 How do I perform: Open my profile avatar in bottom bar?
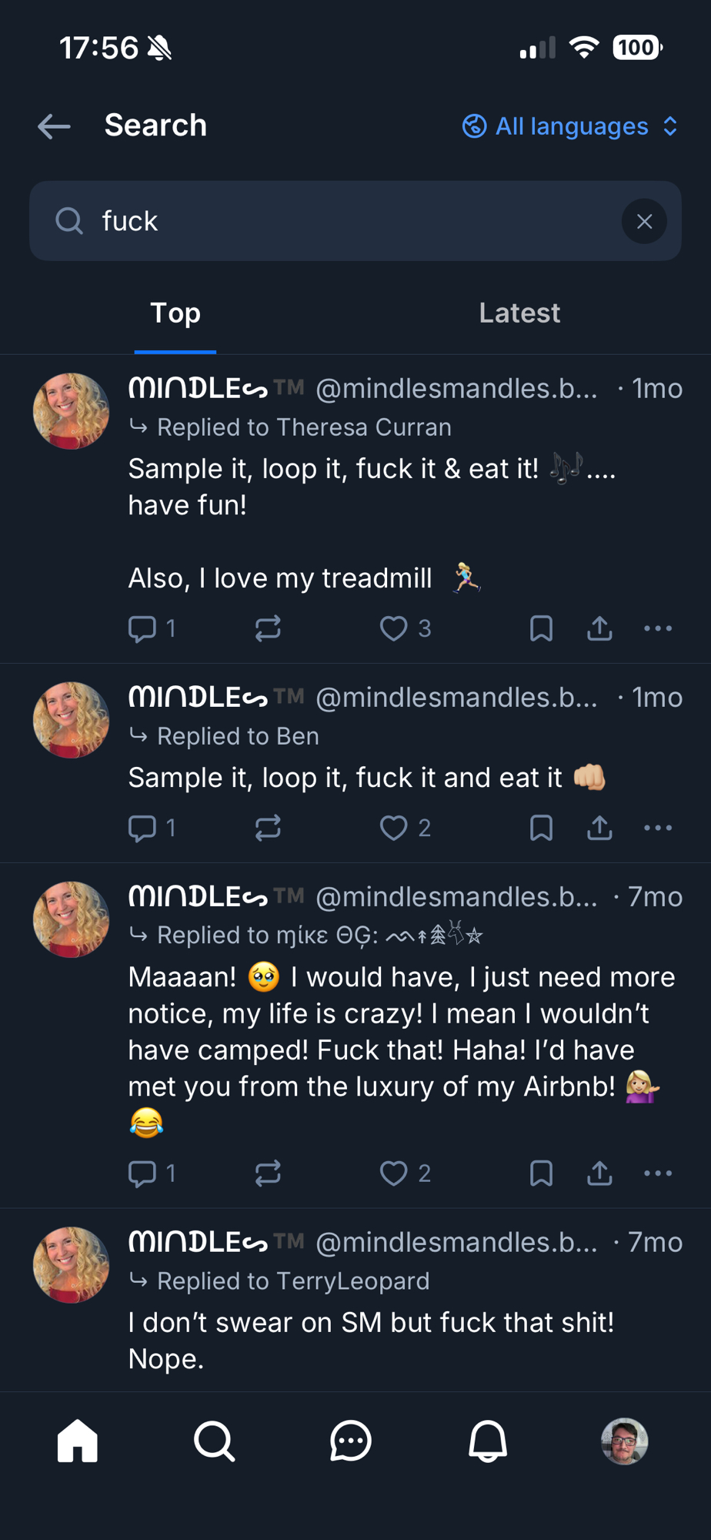pyautogui.click(x=624, y=1441)
